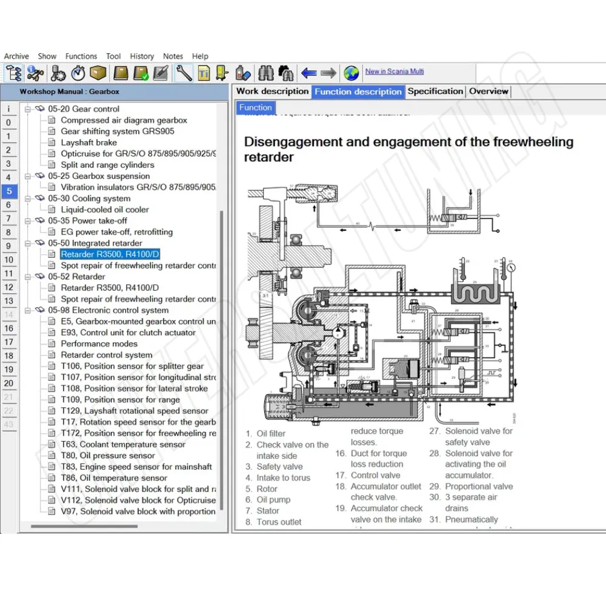Open the New in Scania Multi link
Image resolution: width=606 pixels, height=606 pixels.
(x=395, y=72)
